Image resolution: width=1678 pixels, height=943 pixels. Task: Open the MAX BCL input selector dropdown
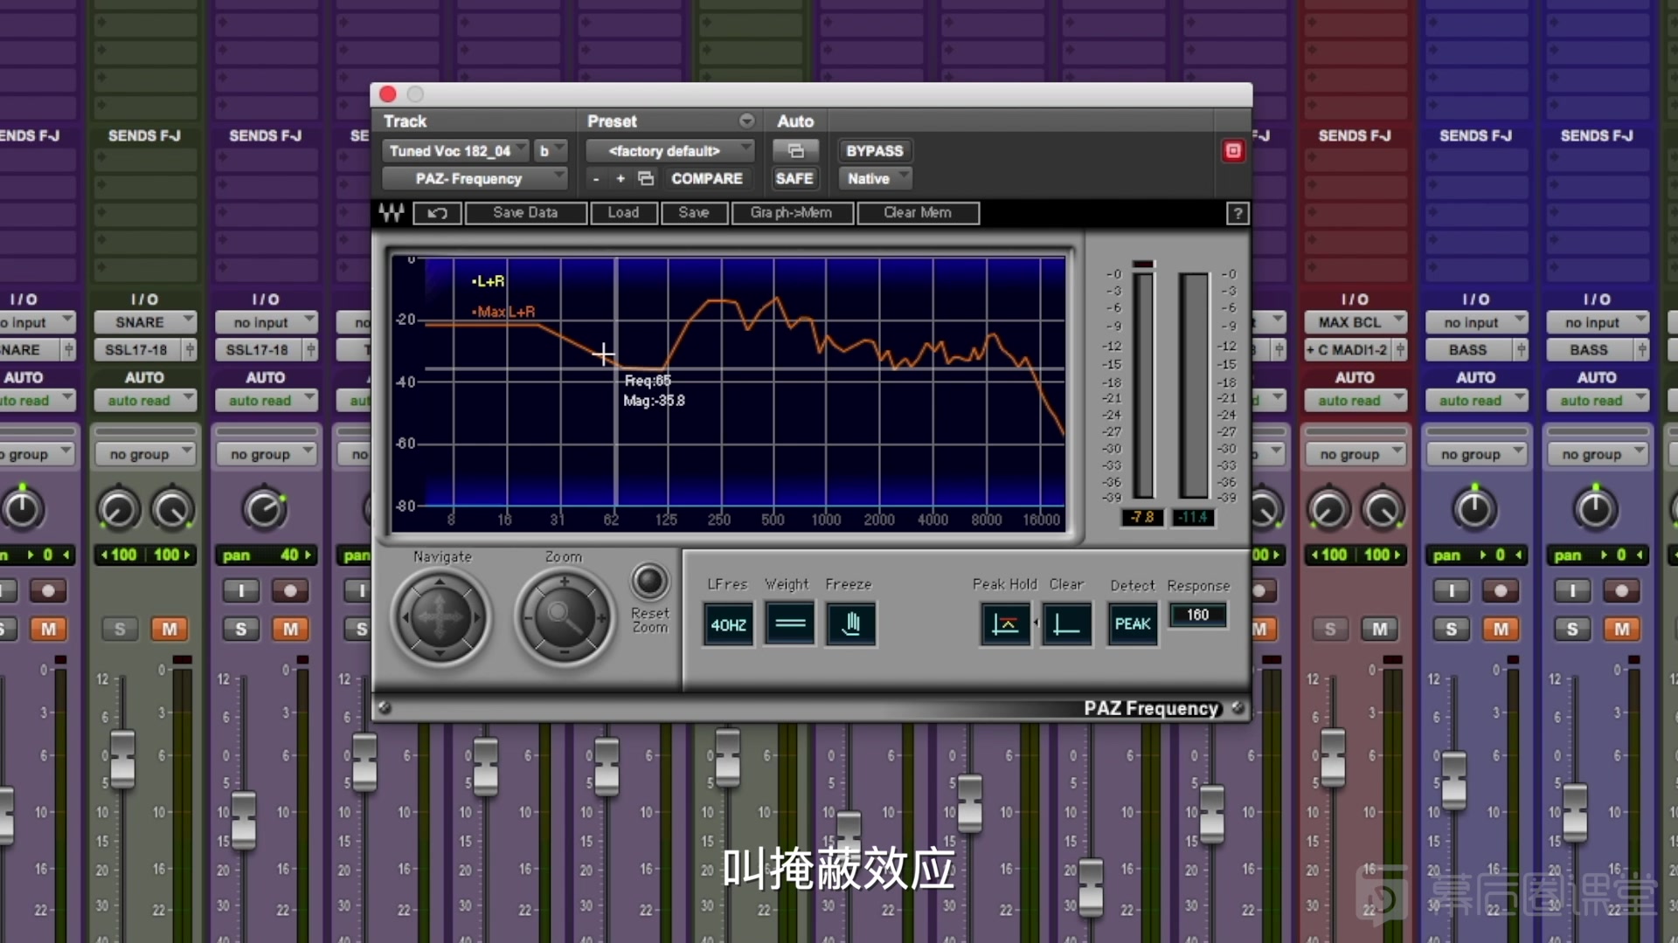pyautogui.click(x=1356, y=322)
